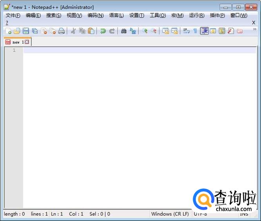Select the 'new 1' document tab

[x=16, y=42]
